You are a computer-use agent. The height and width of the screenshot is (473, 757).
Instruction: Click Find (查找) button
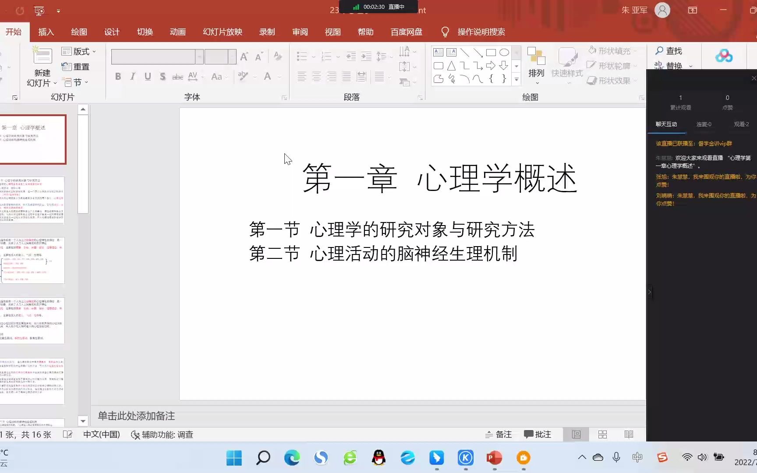pos(669,51)
